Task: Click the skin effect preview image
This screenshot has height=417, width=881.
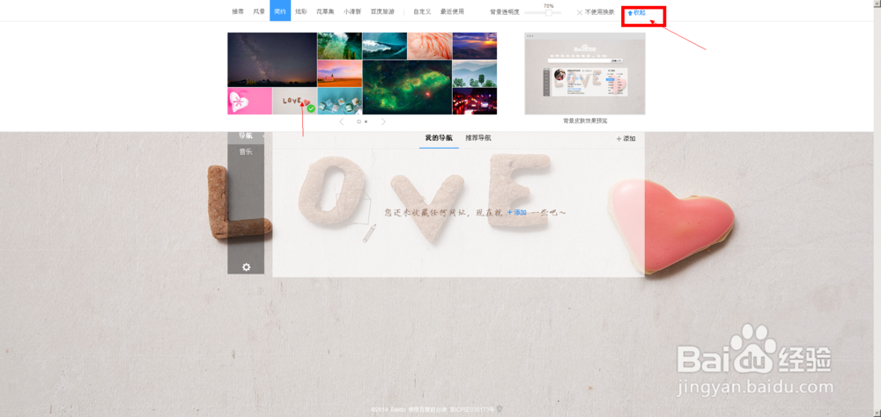Action: tap(585, 74)
